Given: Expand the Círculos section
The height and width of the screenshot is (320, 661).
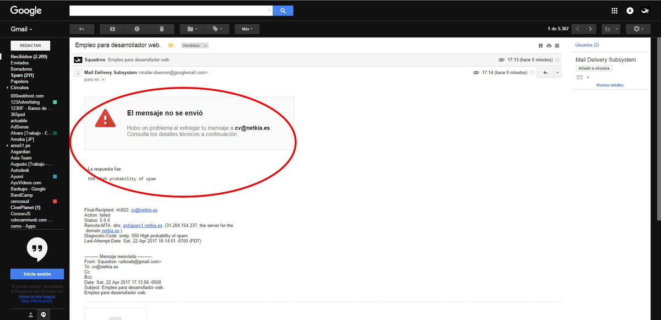Looking at the screenshot, I should (8, 88).
